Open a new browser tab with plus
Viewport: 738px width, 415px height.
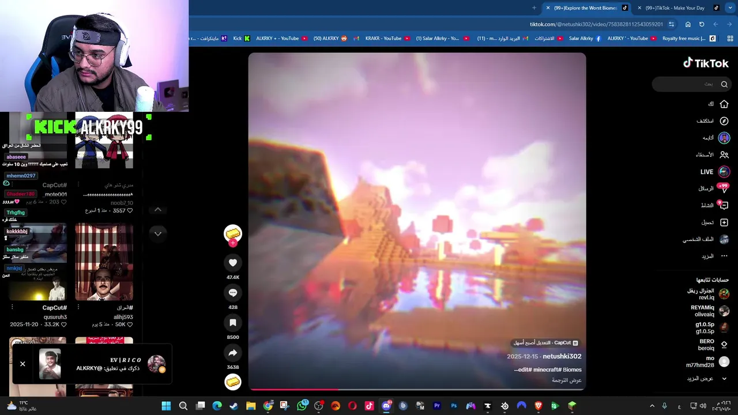tap(534, 8)
